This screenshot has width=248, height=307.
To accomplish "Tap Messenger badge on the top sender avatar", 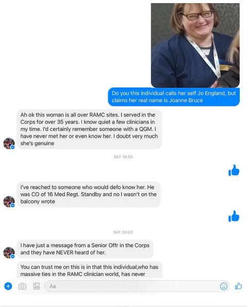I will 13,147.
